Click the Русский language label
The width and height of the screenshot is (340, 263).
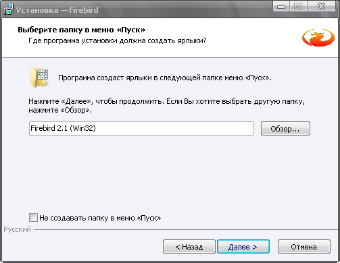(17, 229)
